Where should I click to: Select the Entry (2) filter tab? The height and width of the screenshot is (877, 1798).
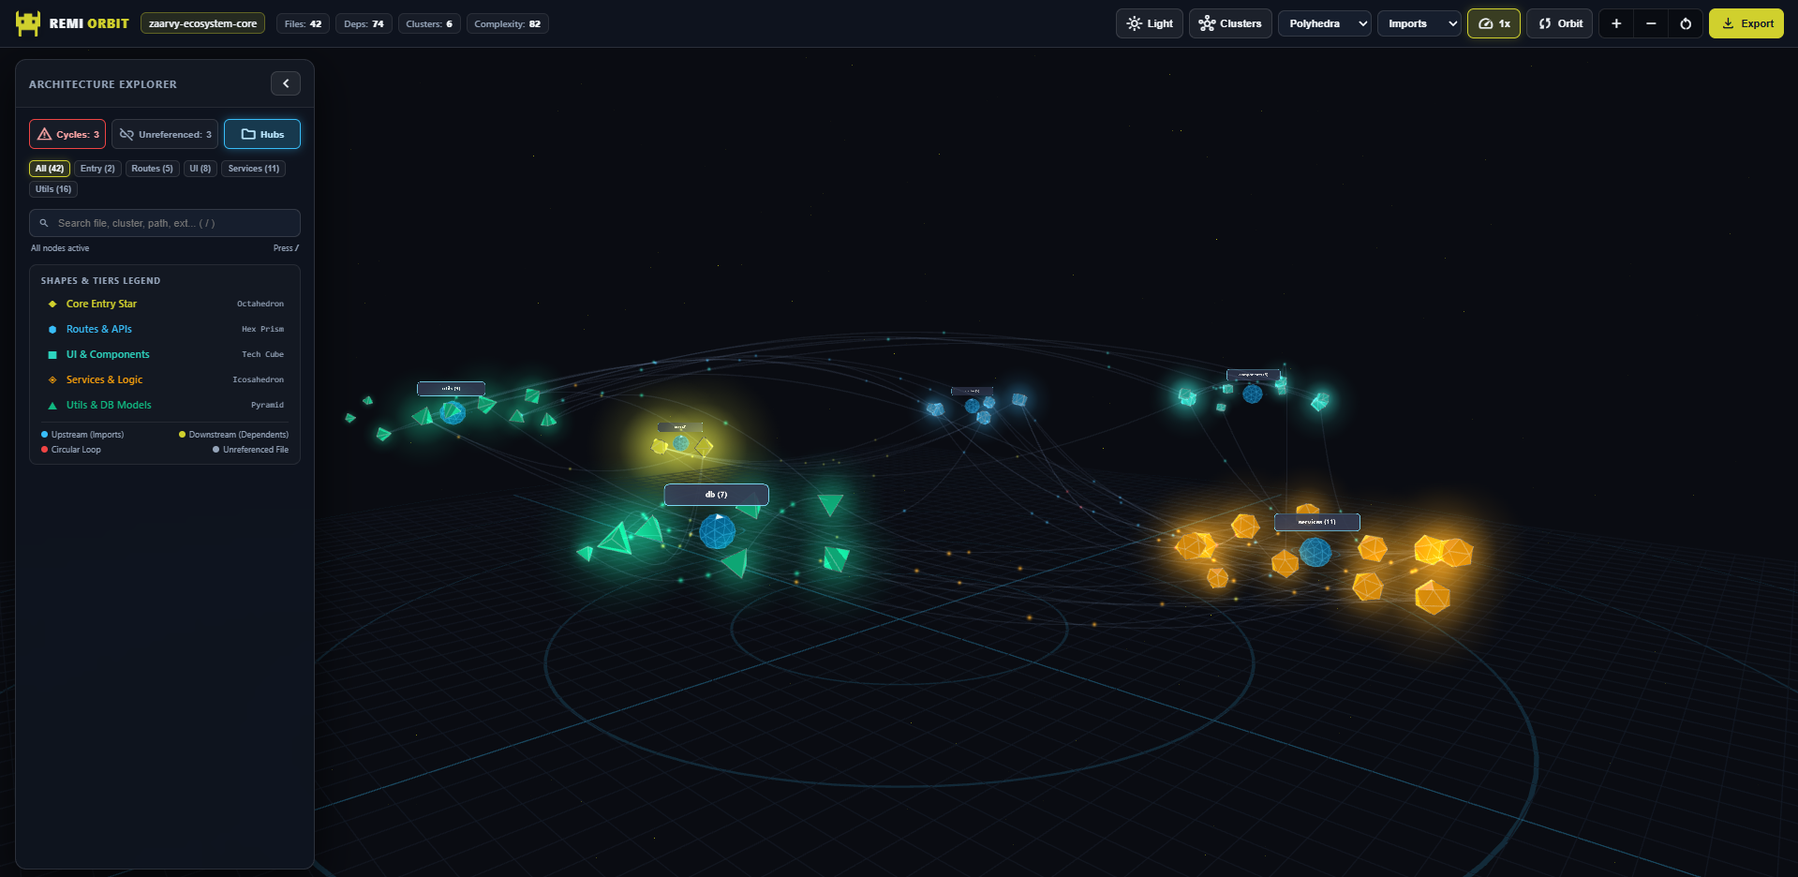[x=97, y=169]
